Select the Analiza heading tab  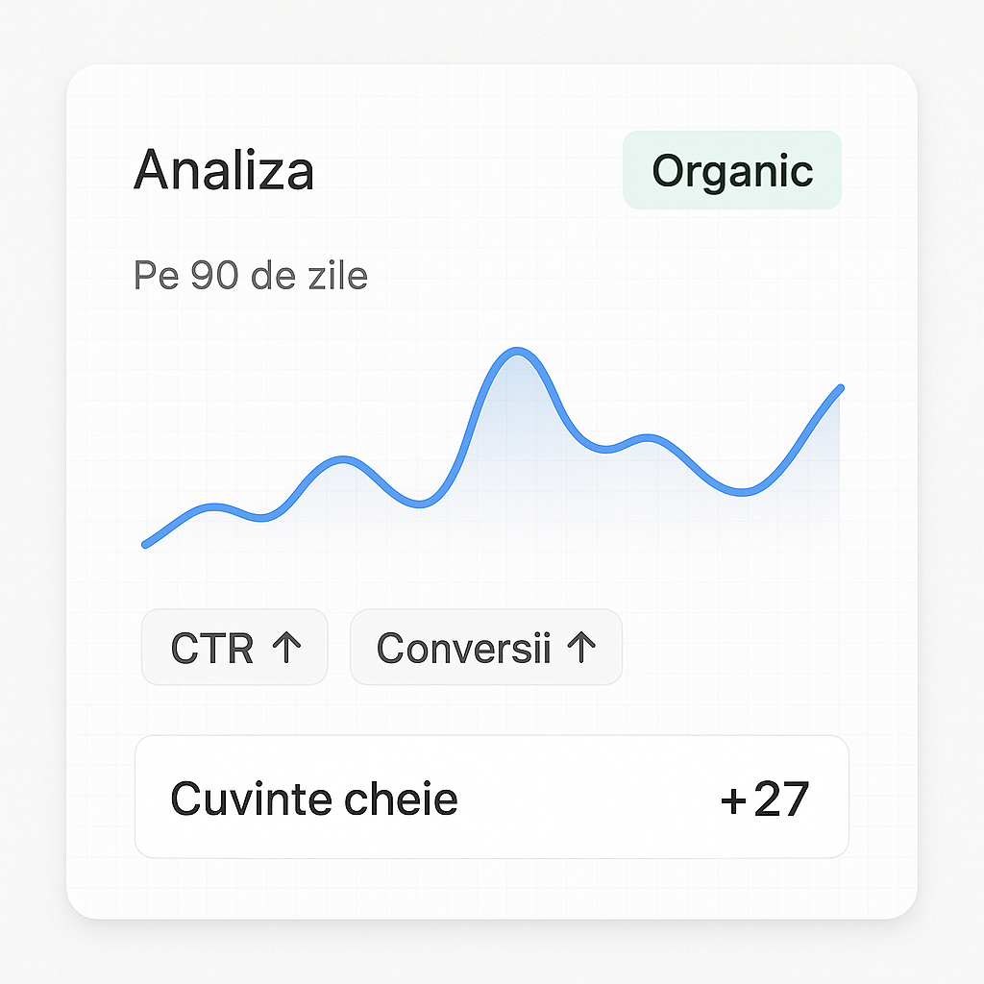(224, 171)
